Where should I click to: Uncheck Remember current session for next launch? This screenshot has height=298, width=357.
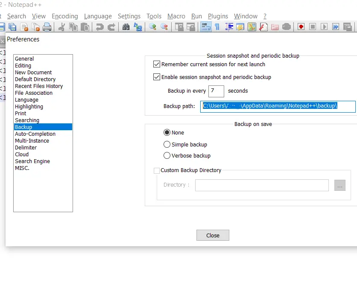click(x=157, y=64)
